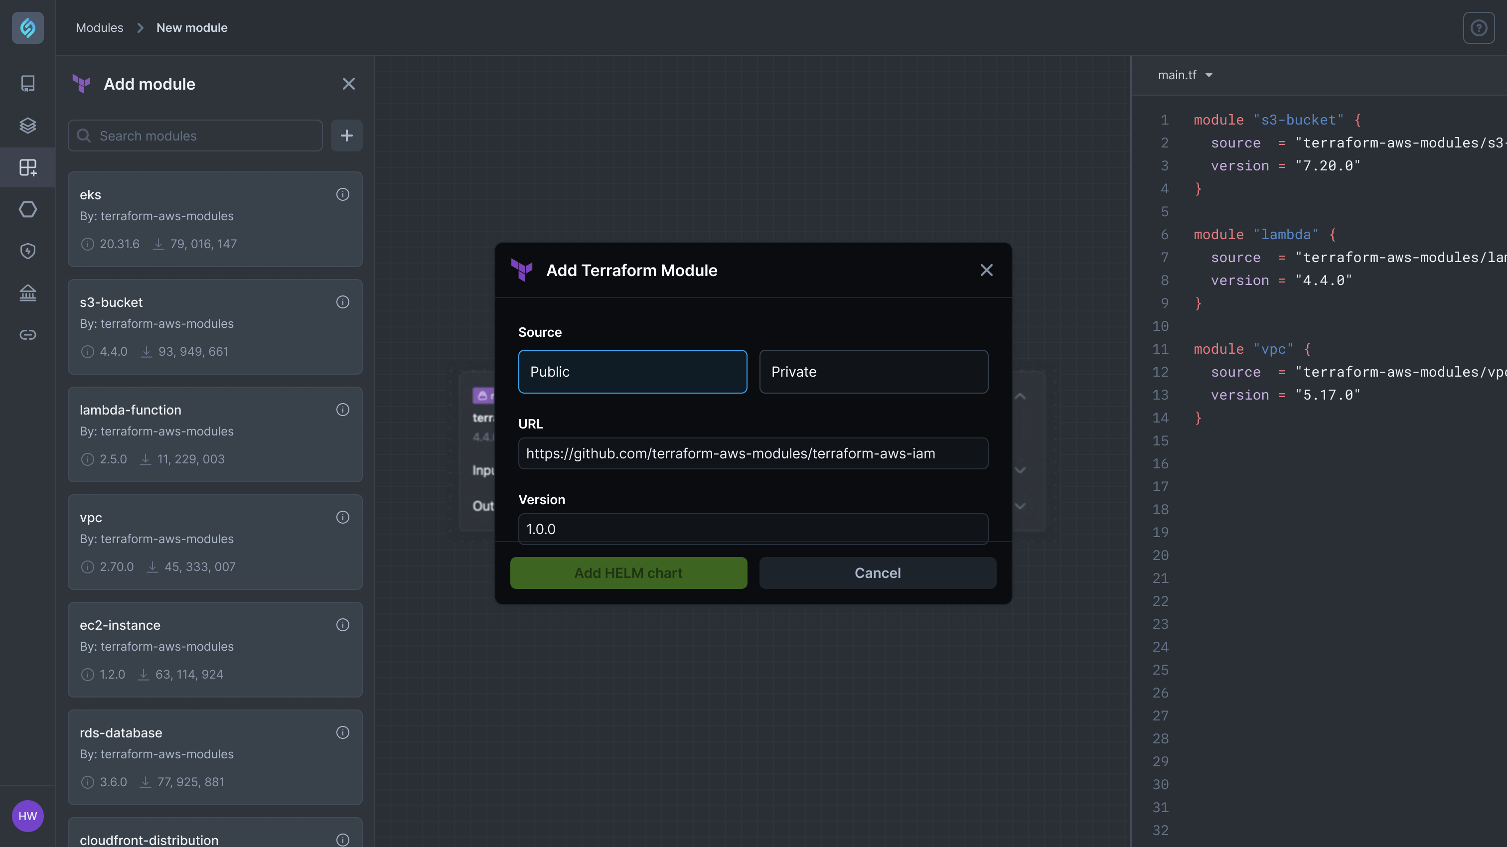
Task: Expand the Inputs section chevron on canvas
Action: click(x=1020, y=470)
